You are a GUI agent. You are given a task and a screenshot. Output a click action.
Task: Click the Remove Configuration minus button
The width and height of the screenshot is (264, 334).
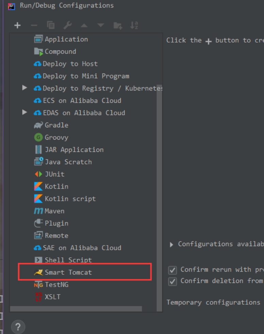click(x=34, y=26)
